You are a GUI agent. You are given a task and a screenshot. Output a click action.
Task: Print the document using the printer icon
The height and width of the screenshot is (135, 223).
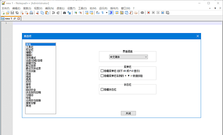(x=31, y=13)
